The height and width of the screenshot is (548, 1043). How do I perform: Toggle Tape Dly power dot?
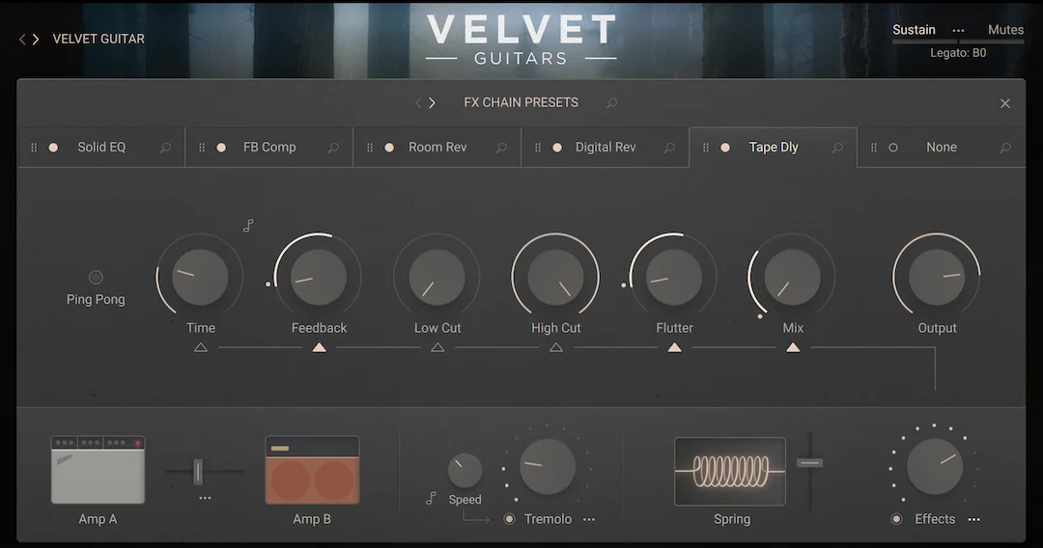point(725,148)
